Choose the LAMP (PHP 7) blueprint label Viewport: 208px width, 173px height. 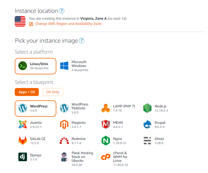[x=124, y=106]
